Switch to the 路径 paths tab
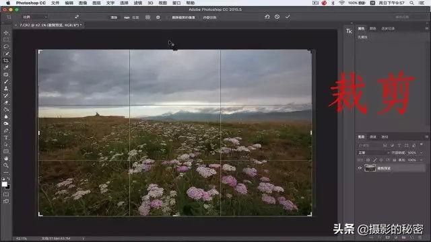Image resolution: width=431 pixels, height=242 pixels. tap(385, 137)
